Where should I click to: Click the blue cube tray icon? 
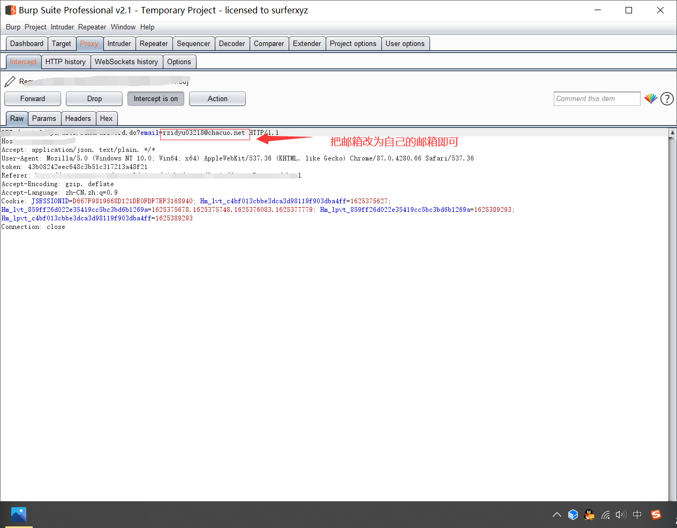point(573,515)
